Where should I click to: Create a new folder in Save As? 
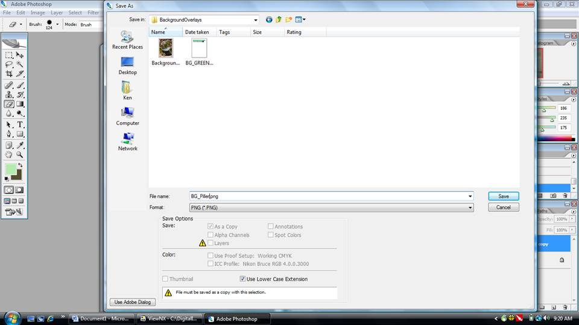coord(288,19)
